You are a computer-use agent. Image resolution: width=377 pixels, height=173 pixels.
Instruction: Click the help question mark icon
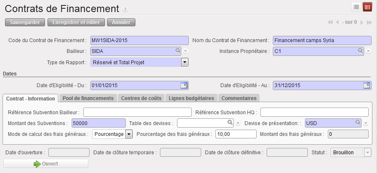(x=125, y=9)
